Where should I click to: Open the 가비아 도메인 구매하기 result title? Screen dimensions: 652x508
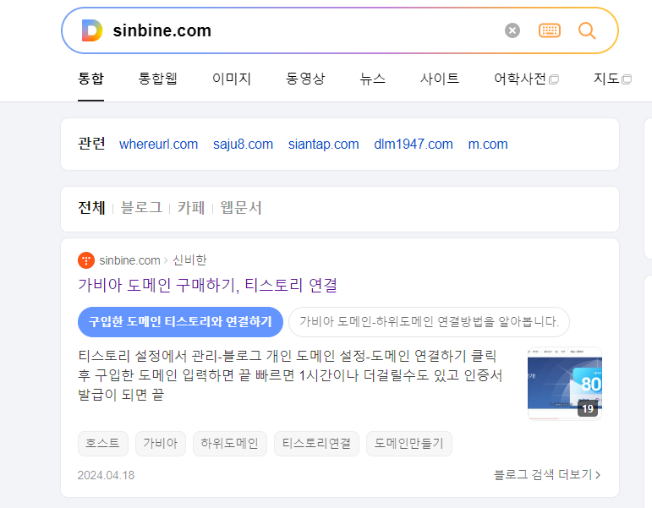click(x=207, y=285)
